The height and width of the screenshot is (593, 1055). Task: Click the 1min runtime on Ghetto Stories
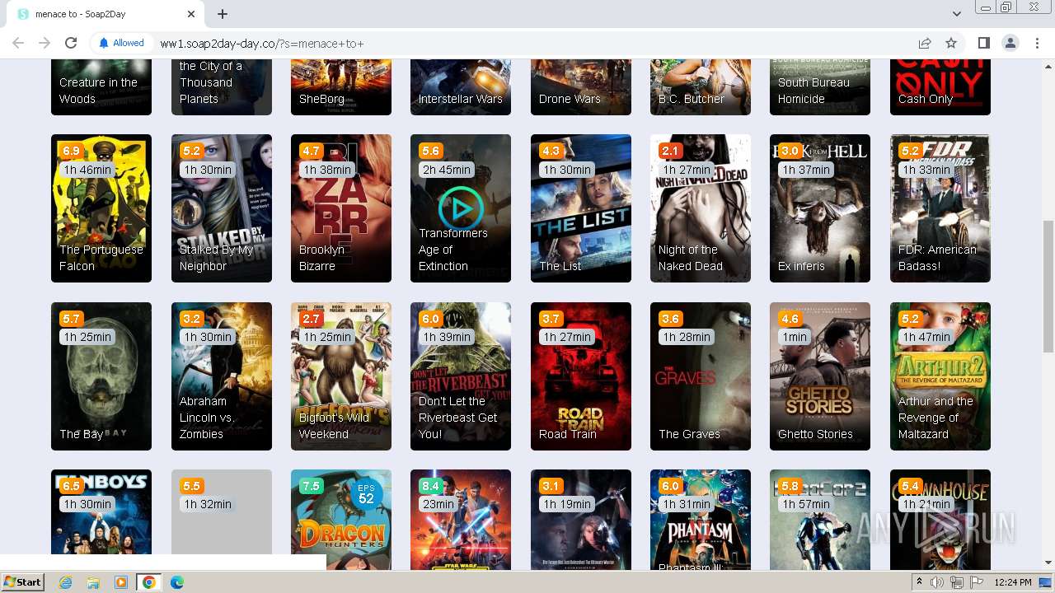click(x=795, y=337)
